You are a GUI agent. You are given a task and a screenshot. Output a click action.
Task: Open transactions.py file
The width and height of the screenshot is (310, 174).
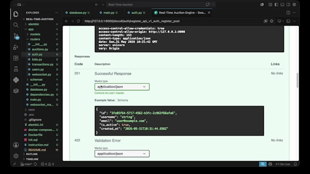point(42,65)
